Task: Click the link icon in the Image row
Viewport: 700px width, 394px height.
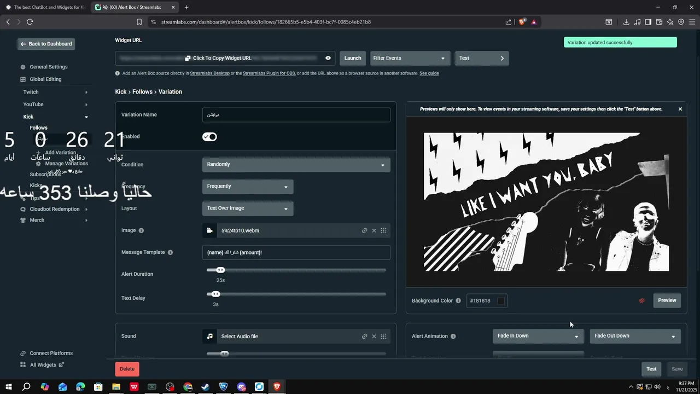Action: (365, 230)
